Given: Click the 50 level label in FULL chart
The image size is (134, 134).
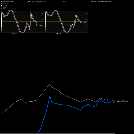Looking at the screenshot, I should tap(87, 20).
